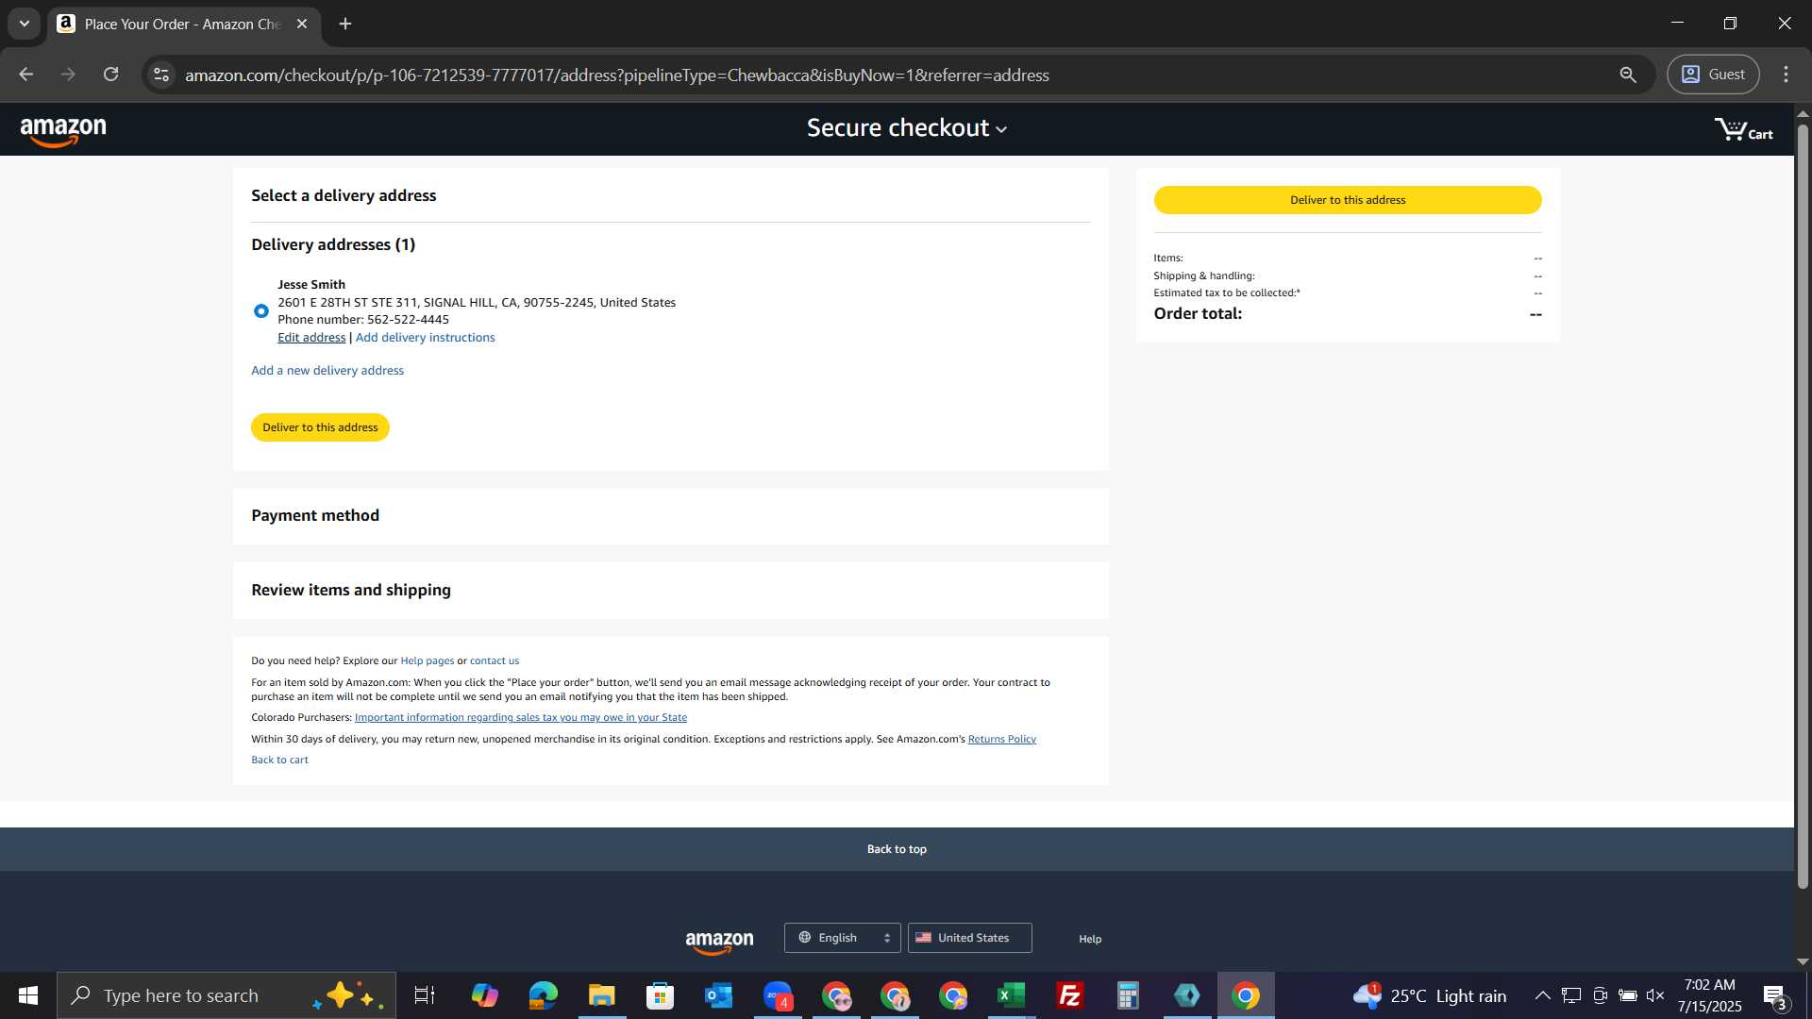The height and width of the screenshot is (1019, 1812).
Task: Close the Place Your Order tab
Action: tap(302, 24)
